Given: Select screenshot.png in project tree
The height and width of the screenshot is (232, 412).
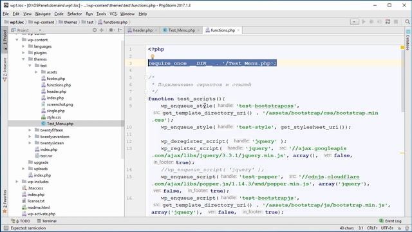Looking at the screenshot, I should tap(60, 104).
